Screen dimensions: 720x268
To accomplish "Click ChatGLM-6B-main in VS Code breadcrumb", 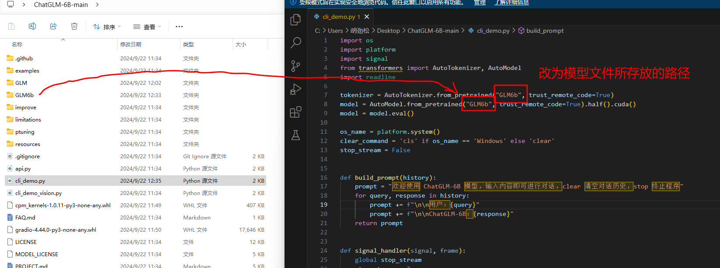I will [433, 31].
